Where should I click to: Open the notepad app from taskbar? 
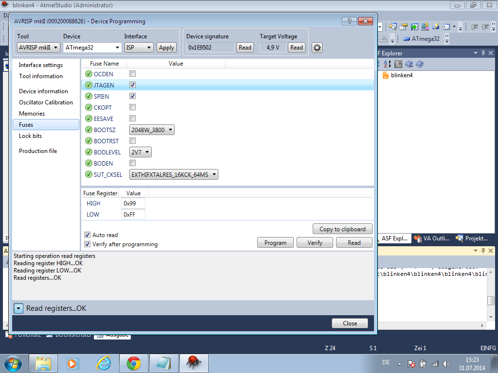coord(164,363)
